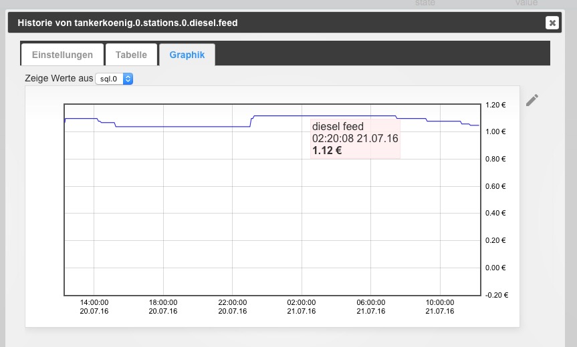Viewport: 577px width, 347px height.
Task: Click the 'Zeige Werte aus' label
Action: click(x=59, y=78)
